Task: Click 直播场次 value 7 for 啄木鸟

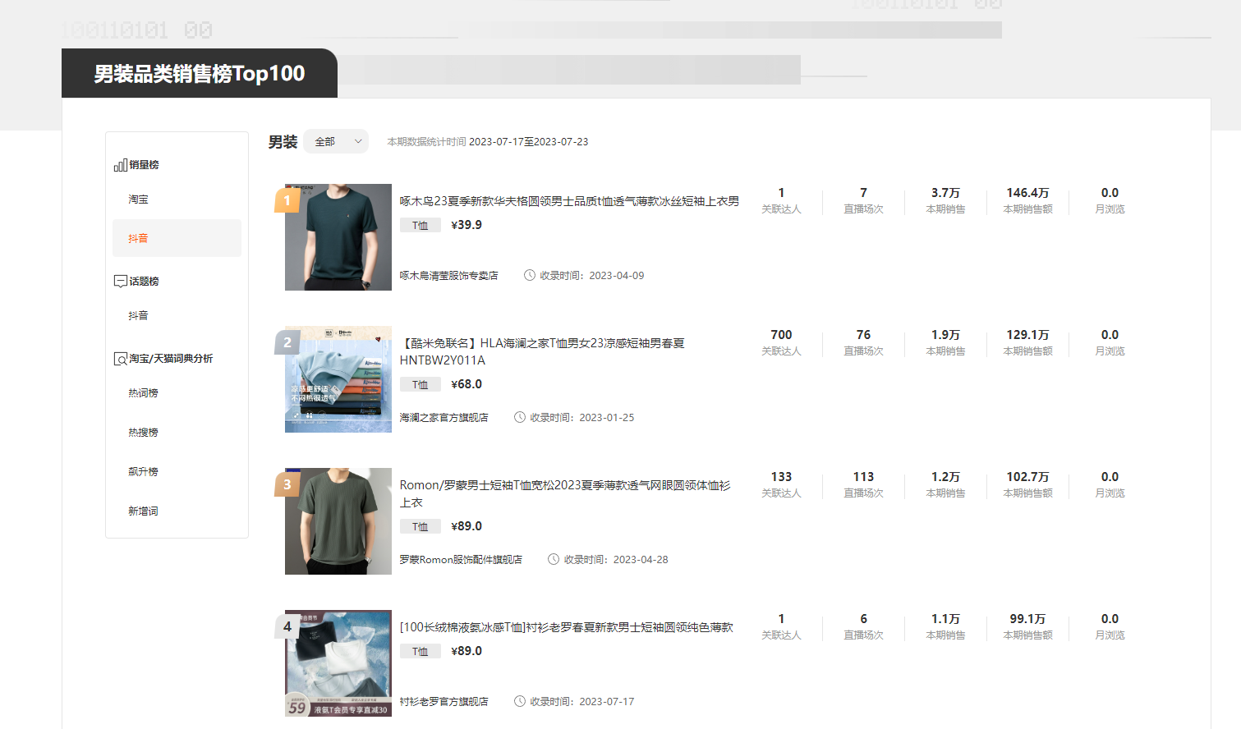Action: (x=863, y=193)
